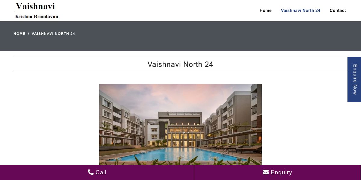Click the HOME breadcrumb link
The height and width of the screenshot is (180, 361).
click(20, 34)
